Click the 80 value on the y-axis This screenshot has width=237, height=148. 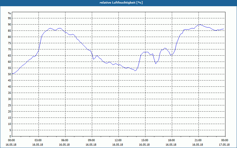coord(9,37)
